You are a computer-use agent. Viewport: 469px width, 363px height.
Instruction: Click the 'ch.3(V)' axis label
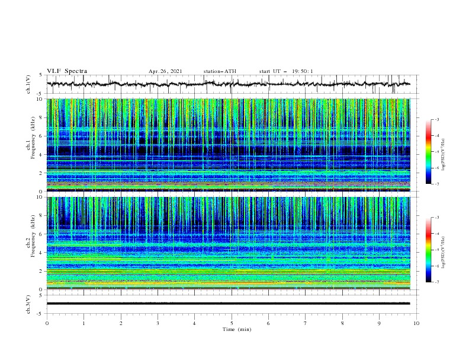28,304
